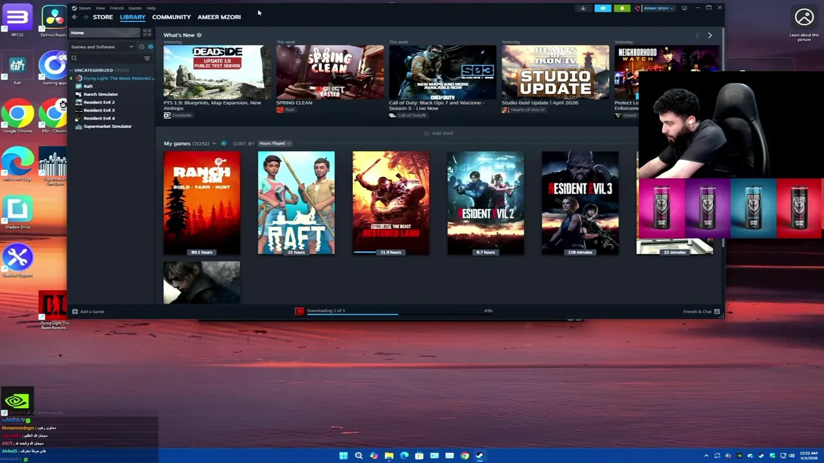Screen dimensions: 824x463
Task: Switch to the LIBRARY tab
Action: click(x=132, y=17)
